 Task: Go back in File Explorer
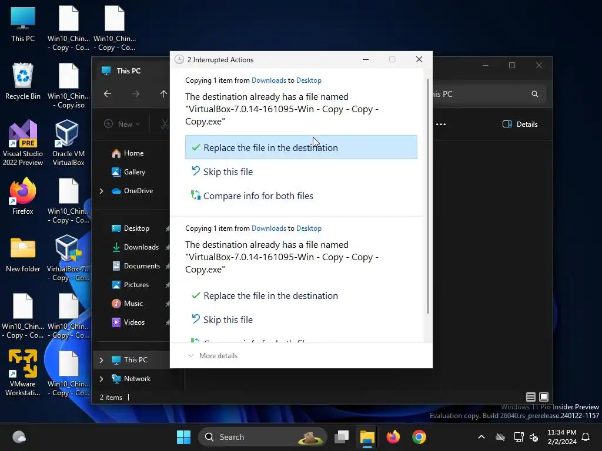(108, 94)
